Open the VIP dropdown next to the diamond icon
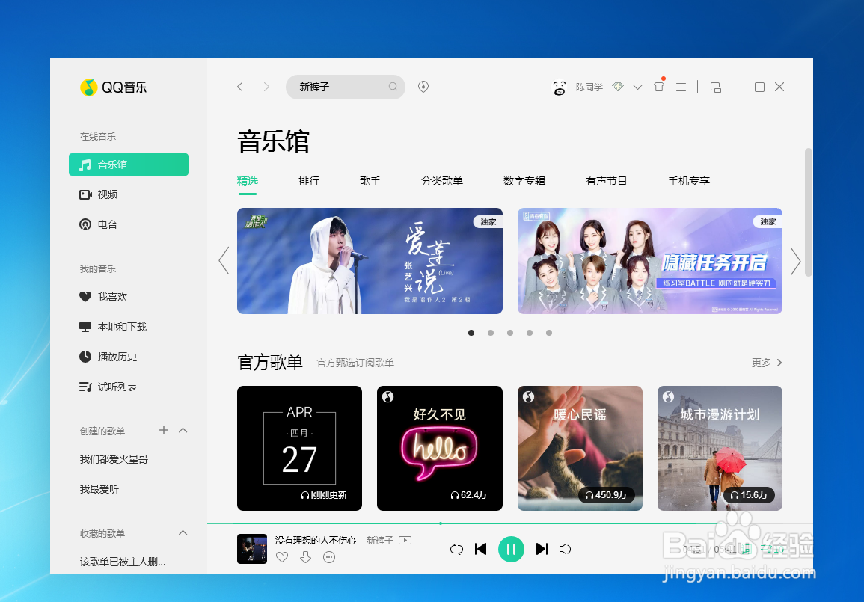The width and height of the screenshot is (864, 602). (x=637, y=87)
